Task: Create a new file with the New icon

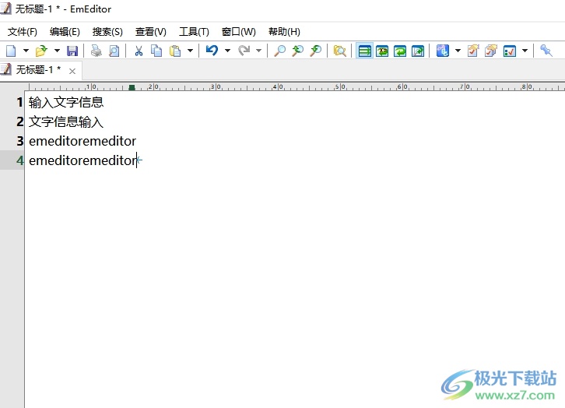Action: 11,51
